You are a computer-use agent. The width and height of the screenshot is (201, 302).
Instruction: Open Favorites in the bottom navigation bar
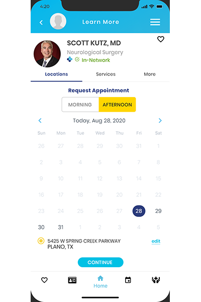click(x=44, y=280)
